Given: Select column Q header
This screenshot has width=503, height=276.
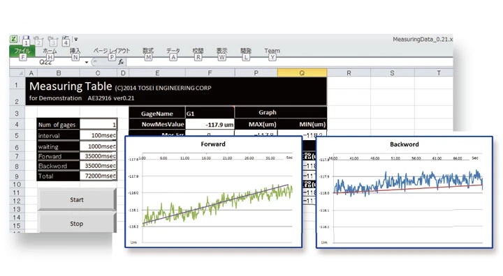Looking at the screenshot, I should tap(302, 73).
